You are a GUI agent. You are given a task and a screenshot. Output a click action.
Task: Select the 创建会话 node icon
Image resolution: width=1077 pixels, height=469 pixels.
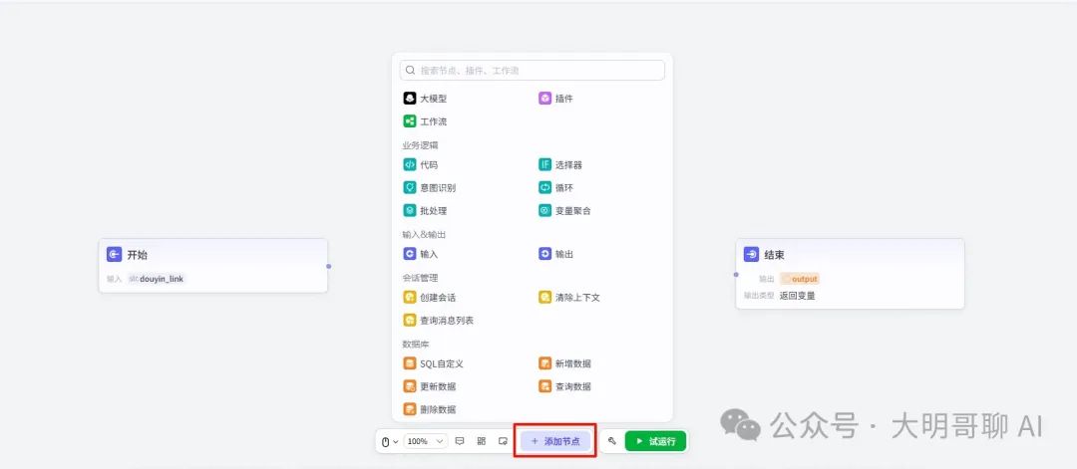coord(410,298)
